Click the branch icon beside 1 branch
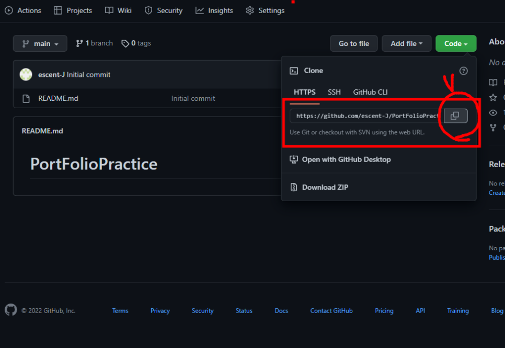Viewport: 505px width, 348px height. (x=79, y=43)
